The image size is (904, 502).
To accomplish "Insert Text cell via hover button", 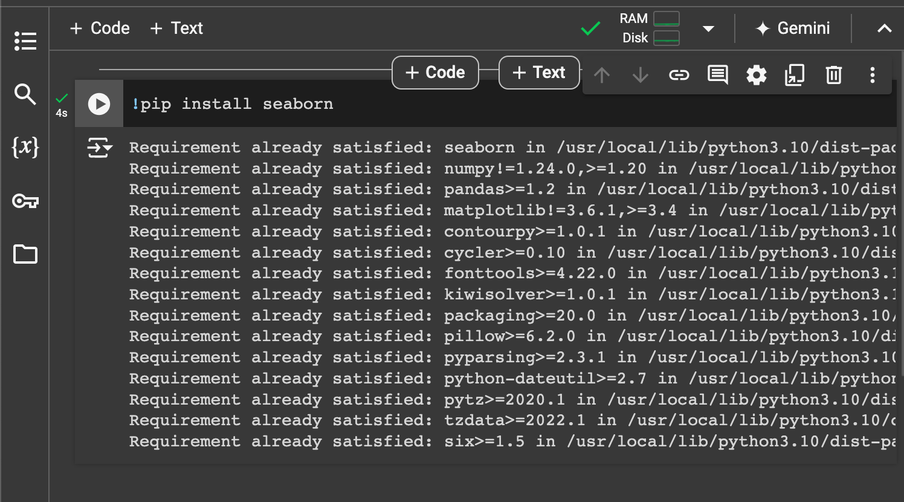I will click(539, 73).
